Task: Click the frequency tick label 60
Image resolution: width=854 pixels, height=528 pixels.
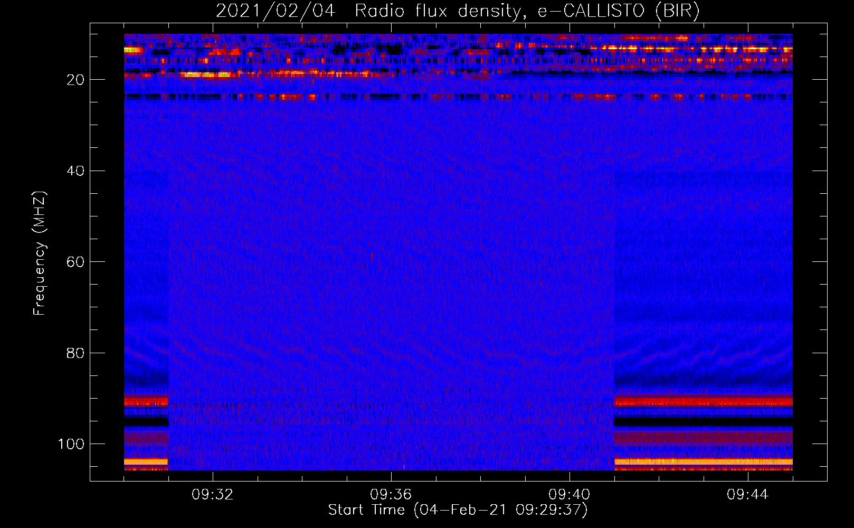Action: pos(76,262)
